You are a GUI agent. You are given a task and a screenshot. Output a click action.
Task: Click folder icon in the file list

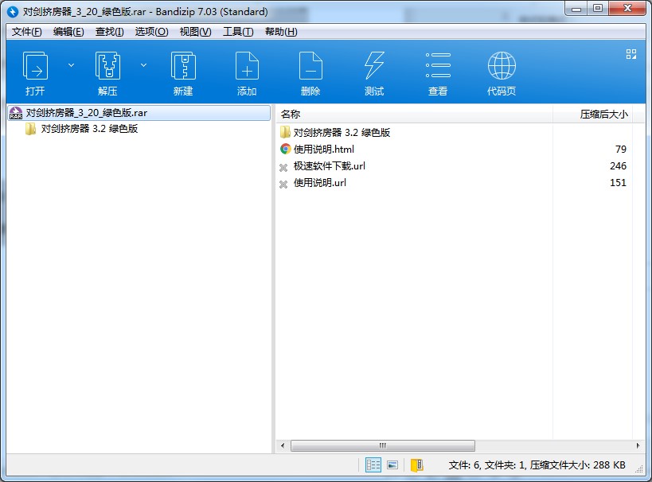coord(285,132)
